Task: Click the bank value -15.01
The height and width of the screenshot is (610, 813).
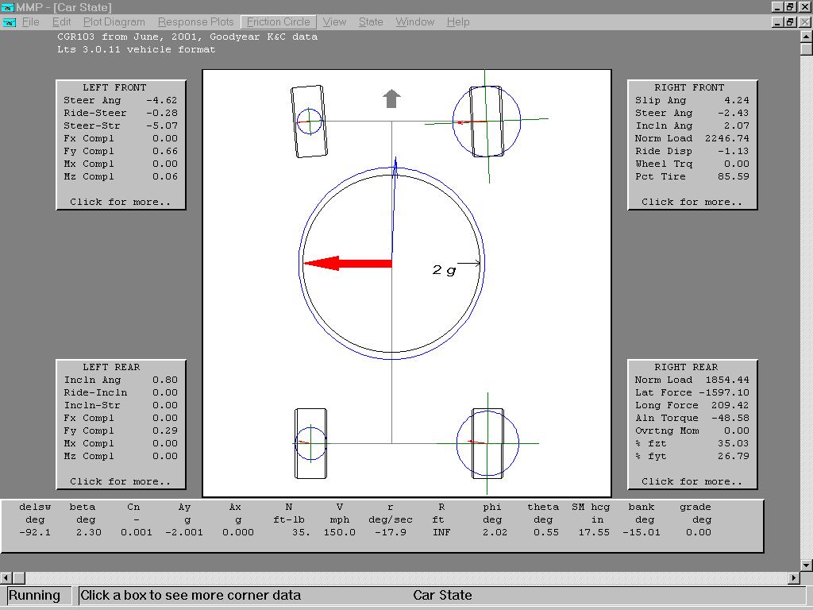Action: coord(641,532)
